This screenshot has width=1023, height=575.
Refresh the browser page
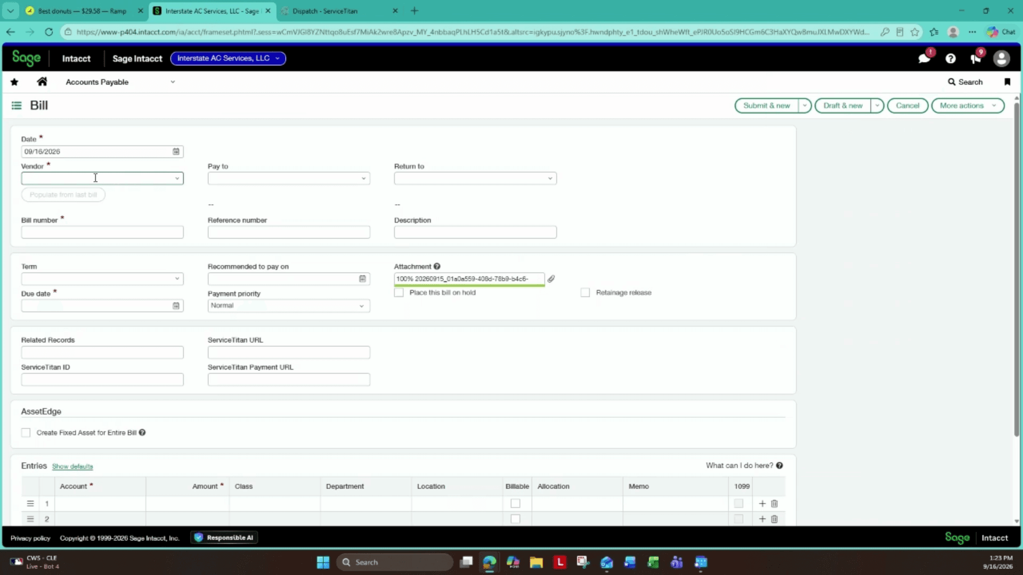pyautogui.click(x=48, y=32)
